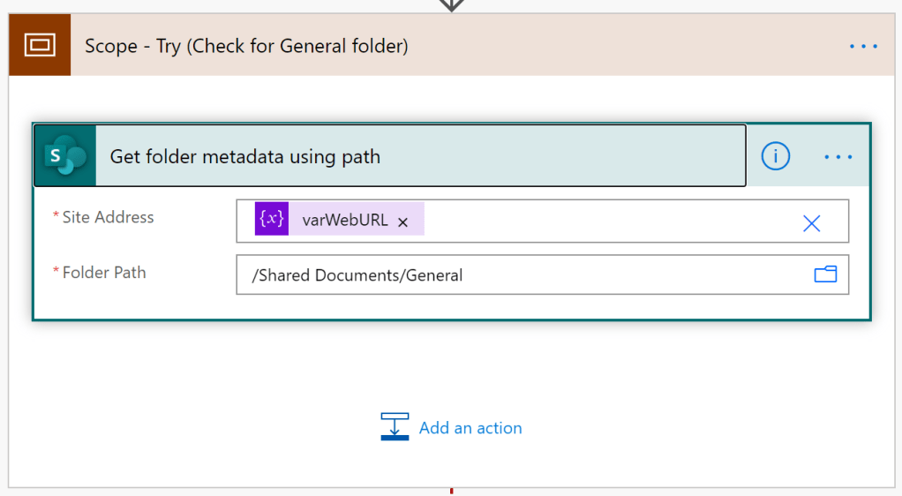This screenshot has height=496, width=902.
Task: Open the Get folder metadata ellipsis menu
Action: click(x=838, y=157)
